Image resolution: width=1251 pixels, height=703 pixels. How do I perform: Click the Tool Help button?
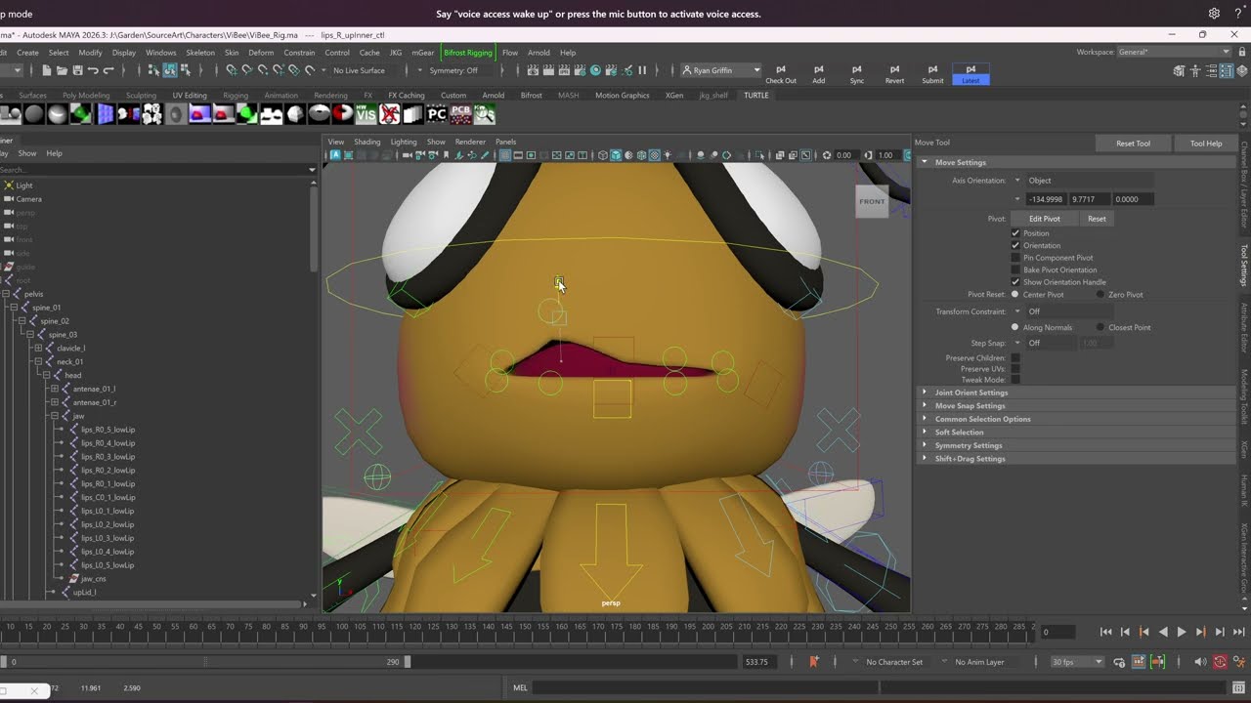1206,144
